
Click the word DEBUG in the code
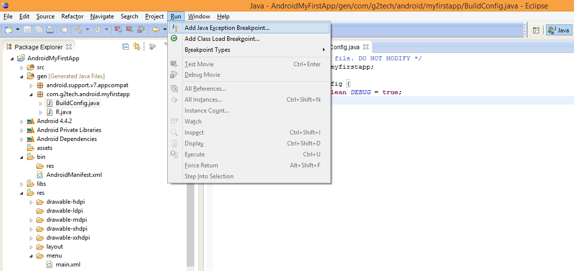click(361, 92)
